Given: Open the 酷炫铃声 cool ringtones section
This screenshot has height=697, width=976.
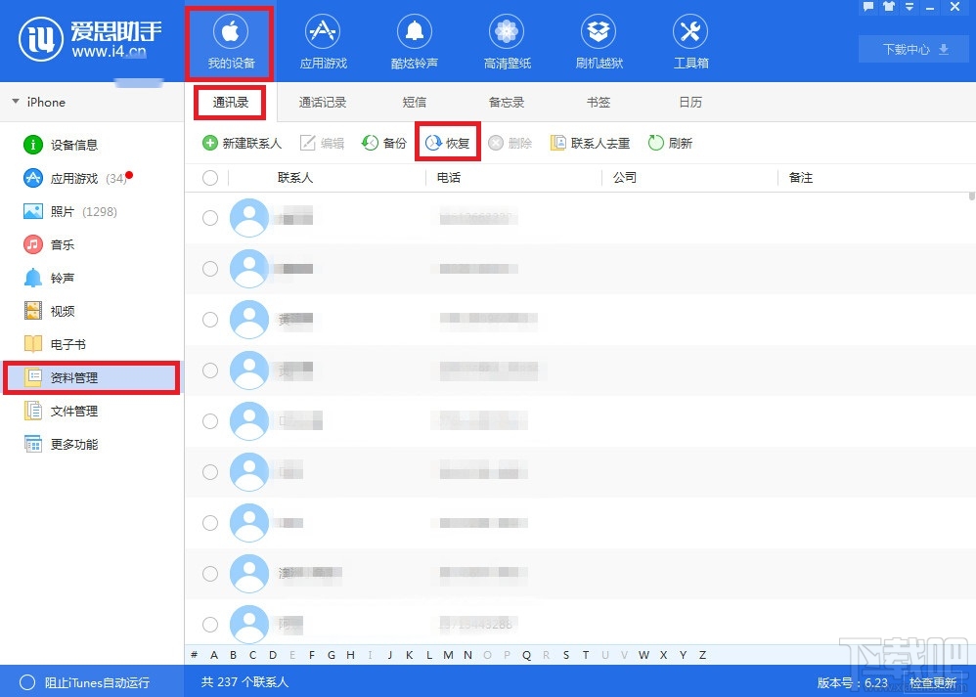Looking at the screenshot, I should click(x=414, y=40).
